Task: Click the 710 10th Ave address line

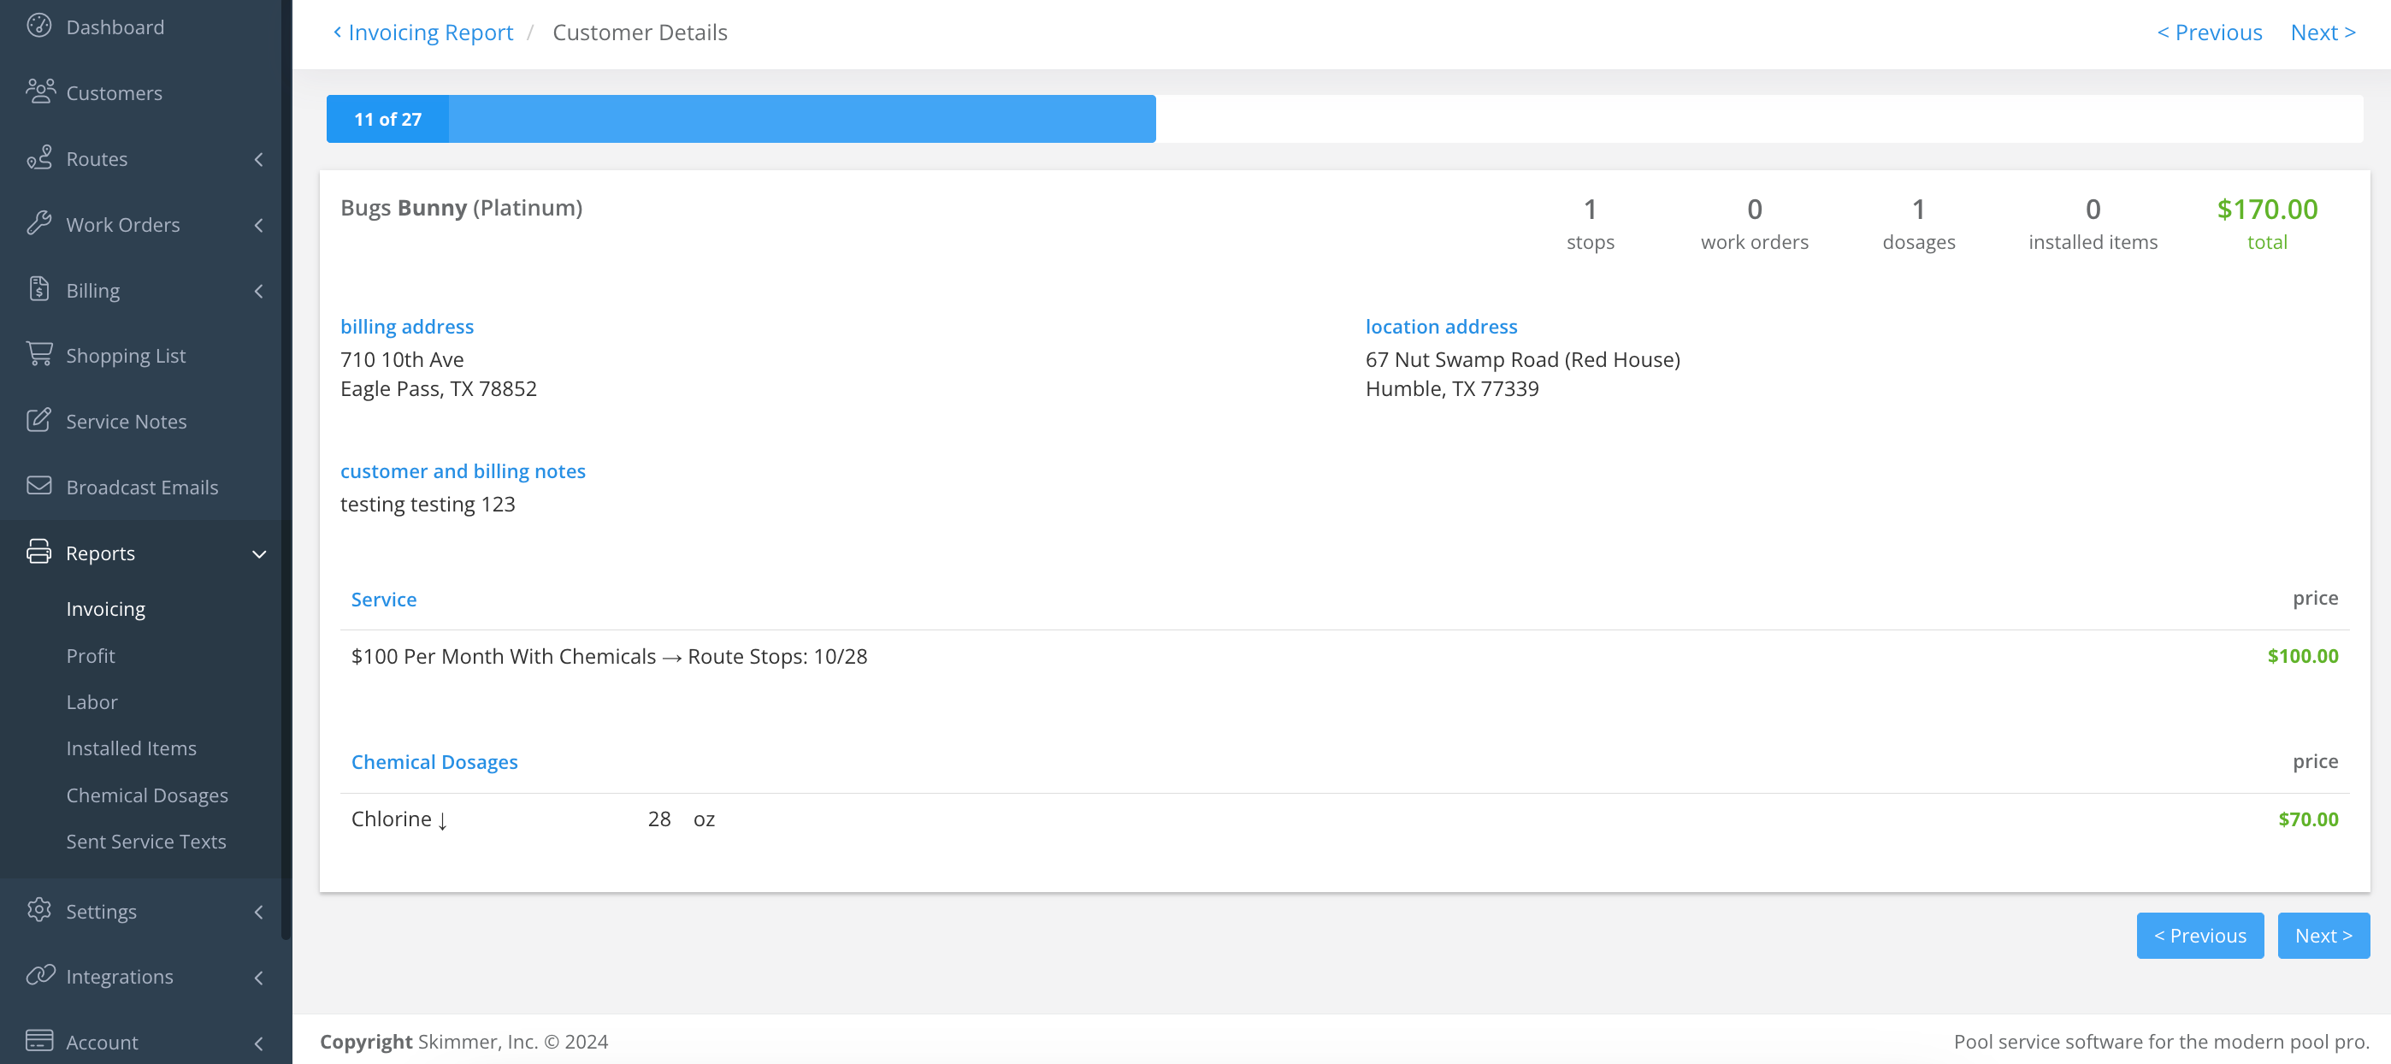Action: pos(402,360)
